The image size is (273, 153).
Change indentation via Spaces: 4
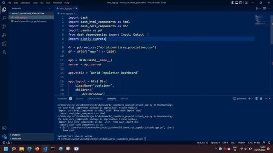pos(215,143)
